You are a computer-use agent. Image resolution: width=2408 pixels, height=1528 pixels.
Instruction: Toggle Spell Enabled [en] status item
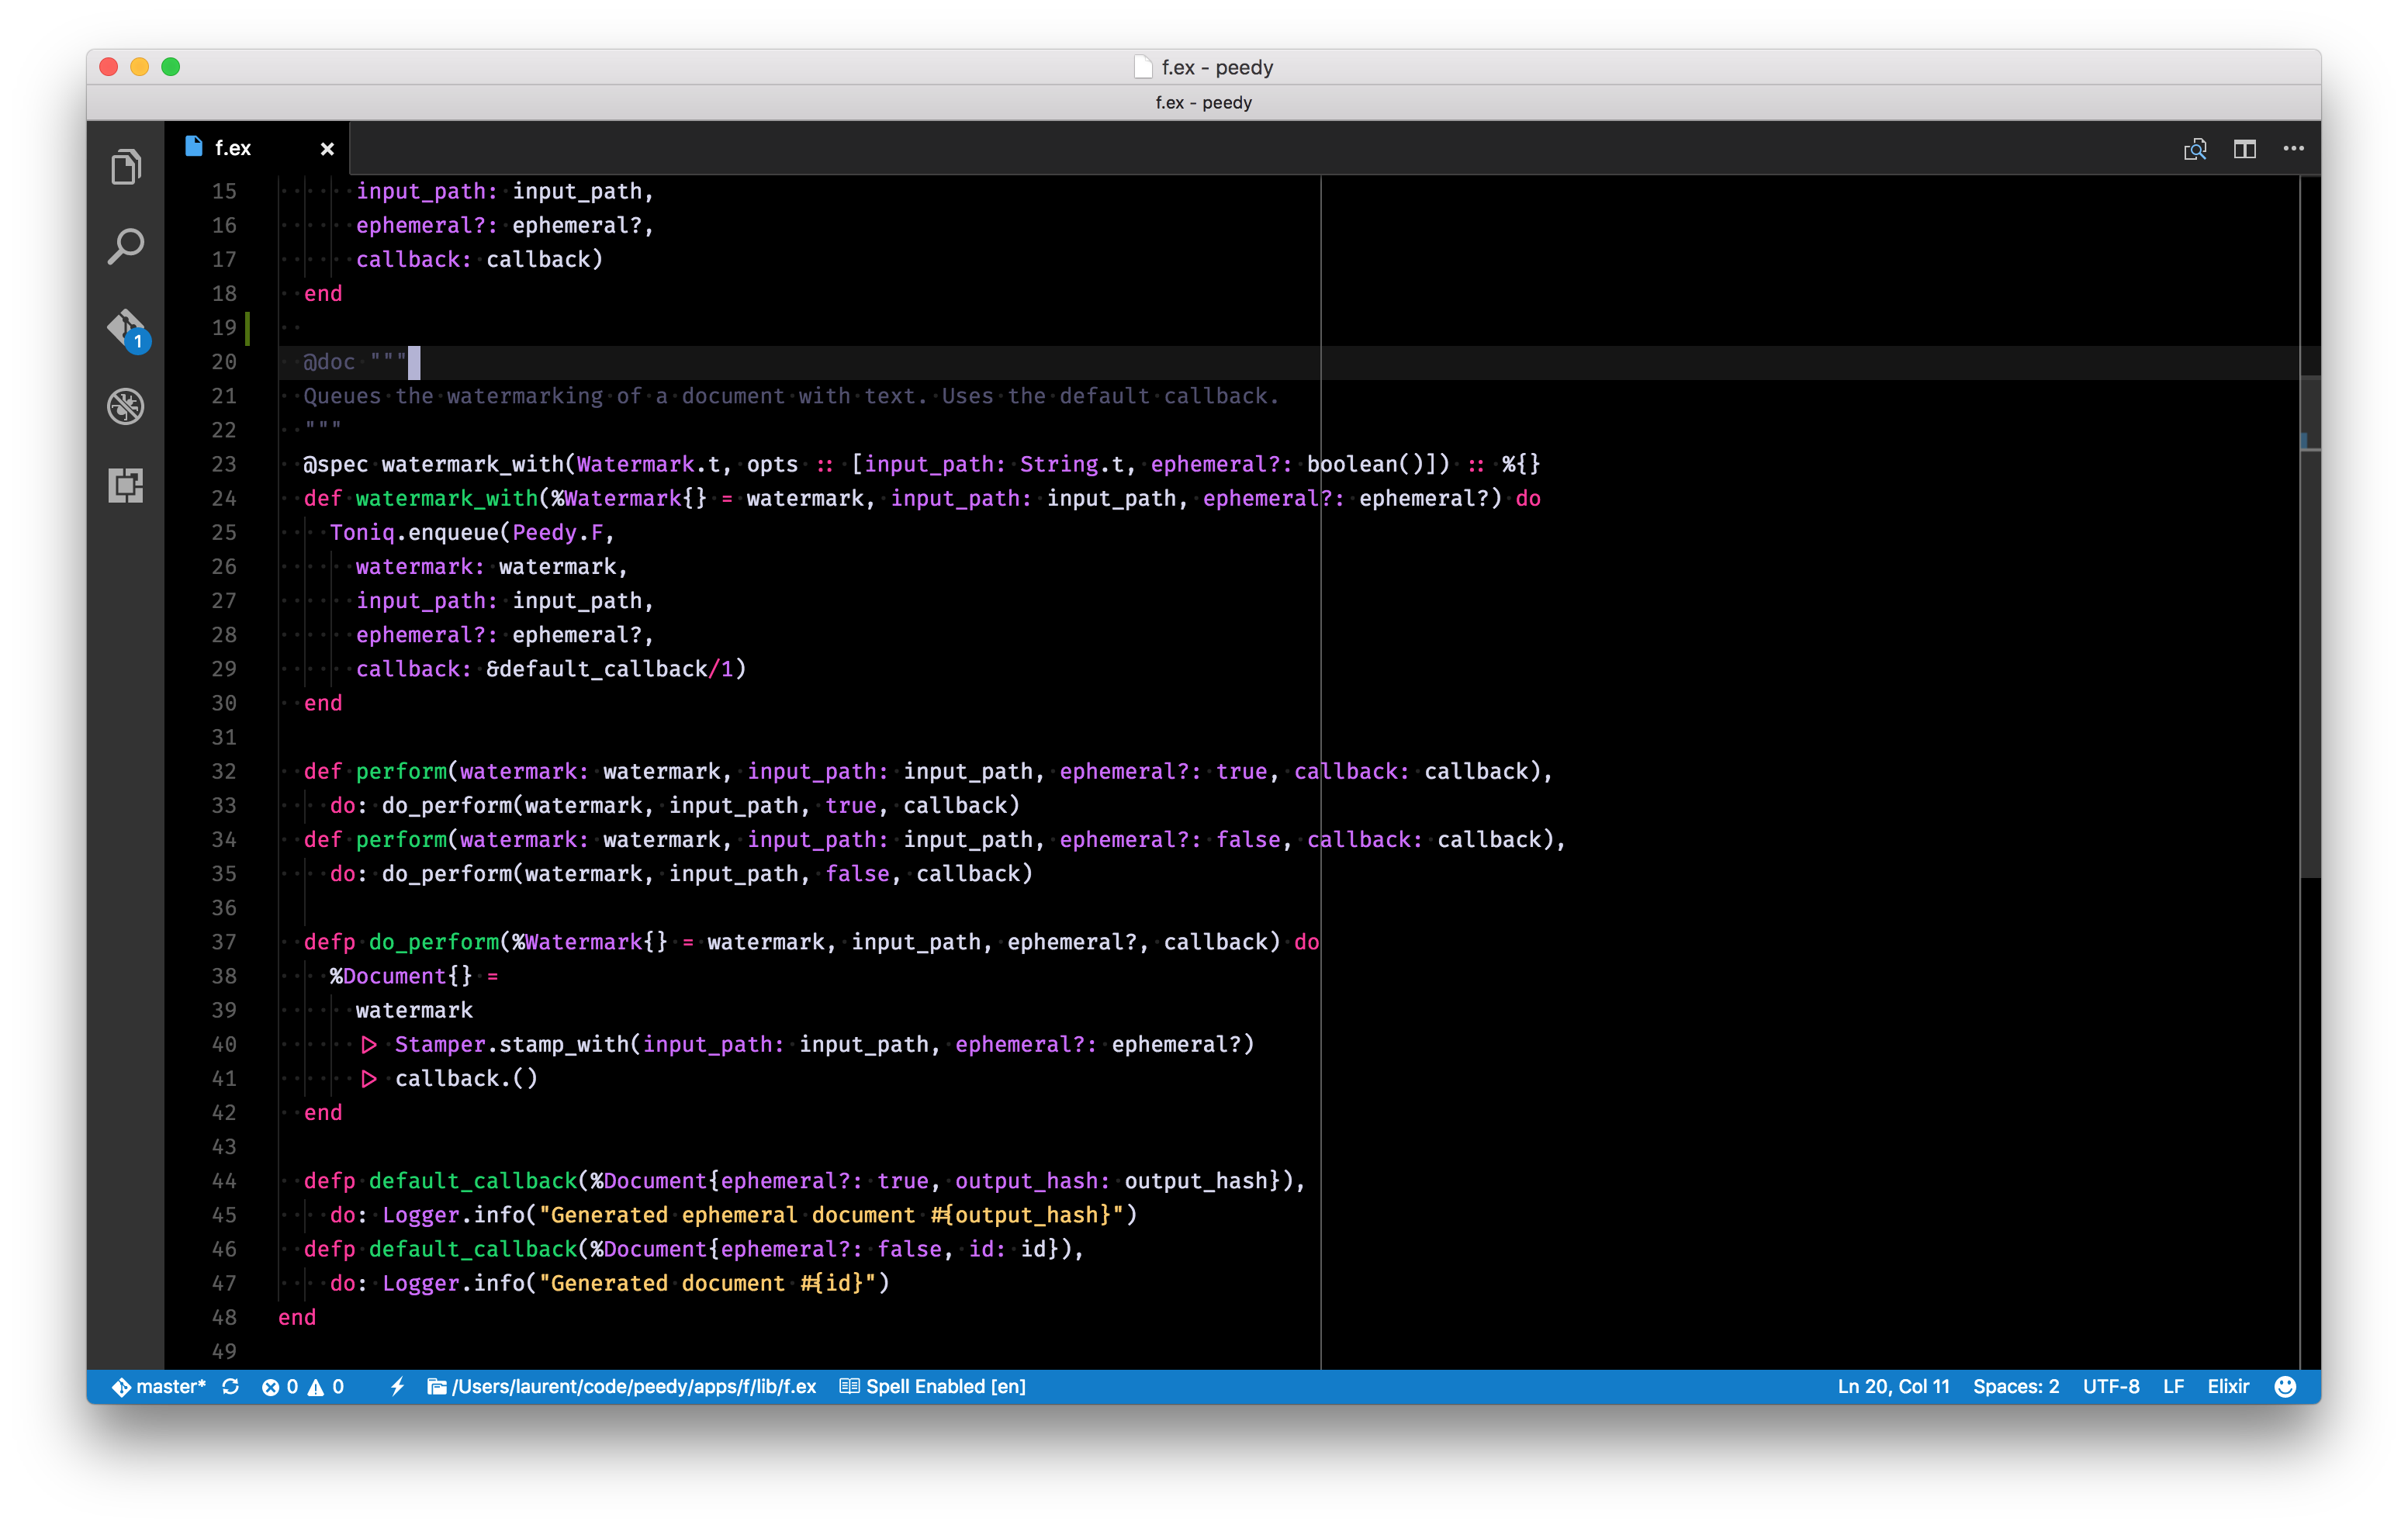coord(933,1386)
